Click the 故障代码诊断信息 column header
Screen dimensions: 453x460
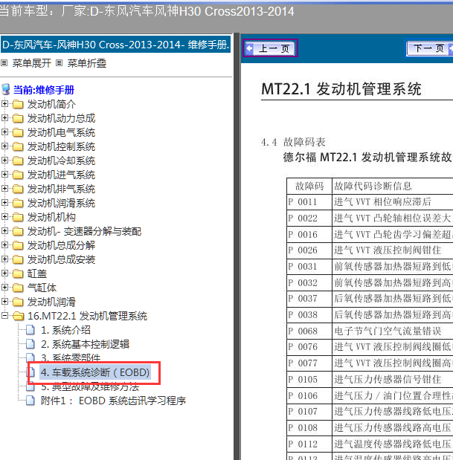coord(373,186)
